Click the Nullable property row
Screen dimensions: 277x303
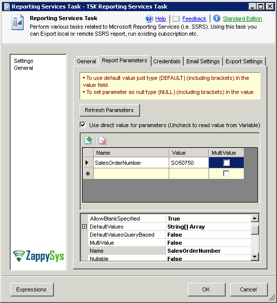[170, 258]
